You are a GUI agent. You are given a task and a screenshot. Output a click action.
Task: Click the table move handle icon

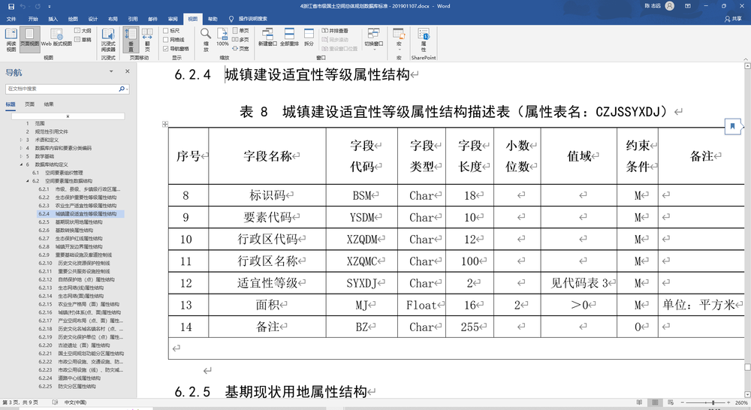click(x=165, y=124)
